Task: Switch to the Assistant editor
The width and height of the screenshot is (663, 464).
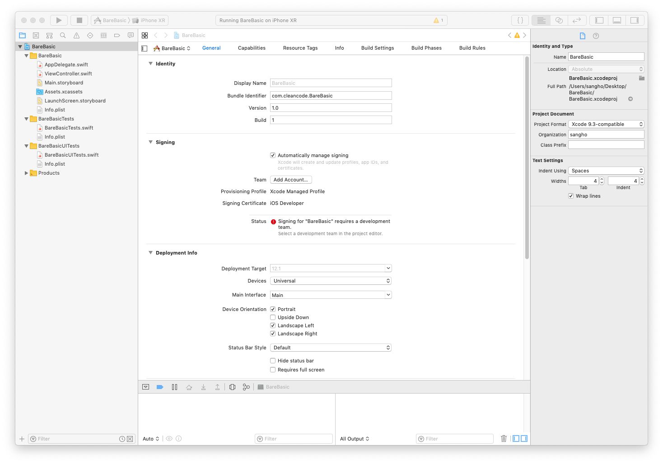Action: [x=559, y=20]
